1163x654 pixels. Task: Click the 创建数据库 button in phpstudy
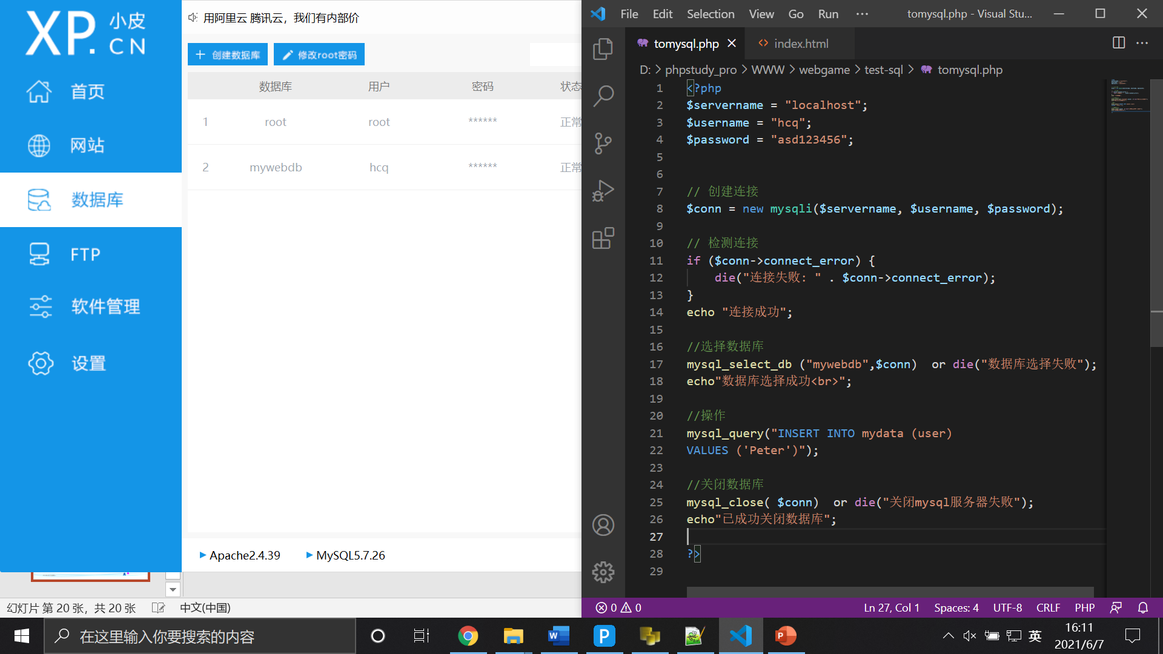(228, 54)
